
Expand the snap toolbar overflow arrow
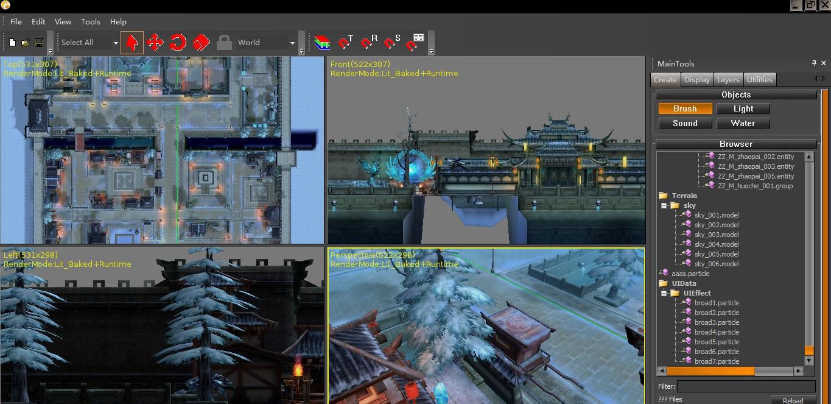tap(431, 51)
